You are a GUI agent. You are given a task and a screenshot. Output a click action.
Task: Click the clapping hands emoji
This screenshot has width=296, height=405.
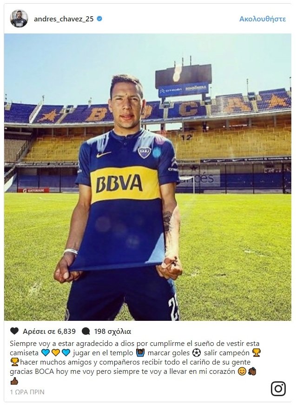coord(252,372)
